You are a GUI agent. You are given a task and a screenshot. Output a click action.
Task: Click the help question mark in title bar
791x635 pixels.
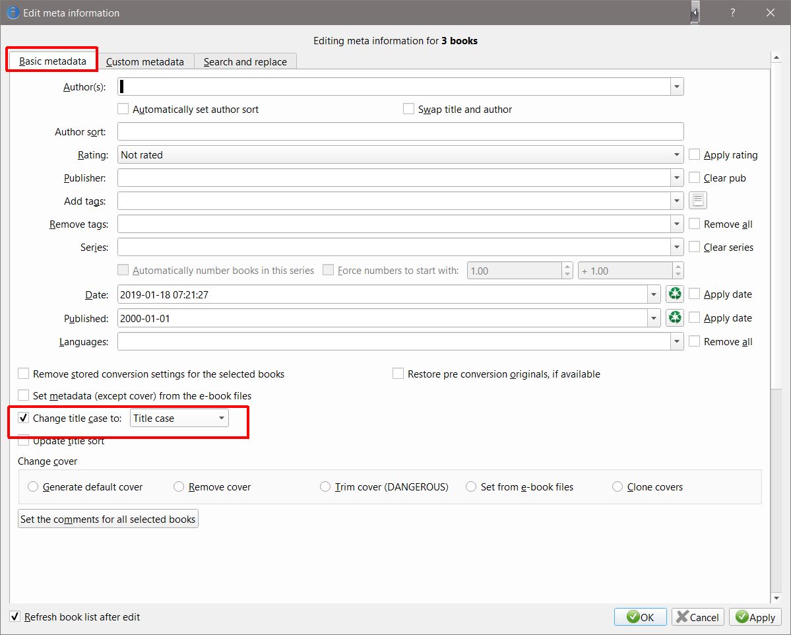click(732, 13)
